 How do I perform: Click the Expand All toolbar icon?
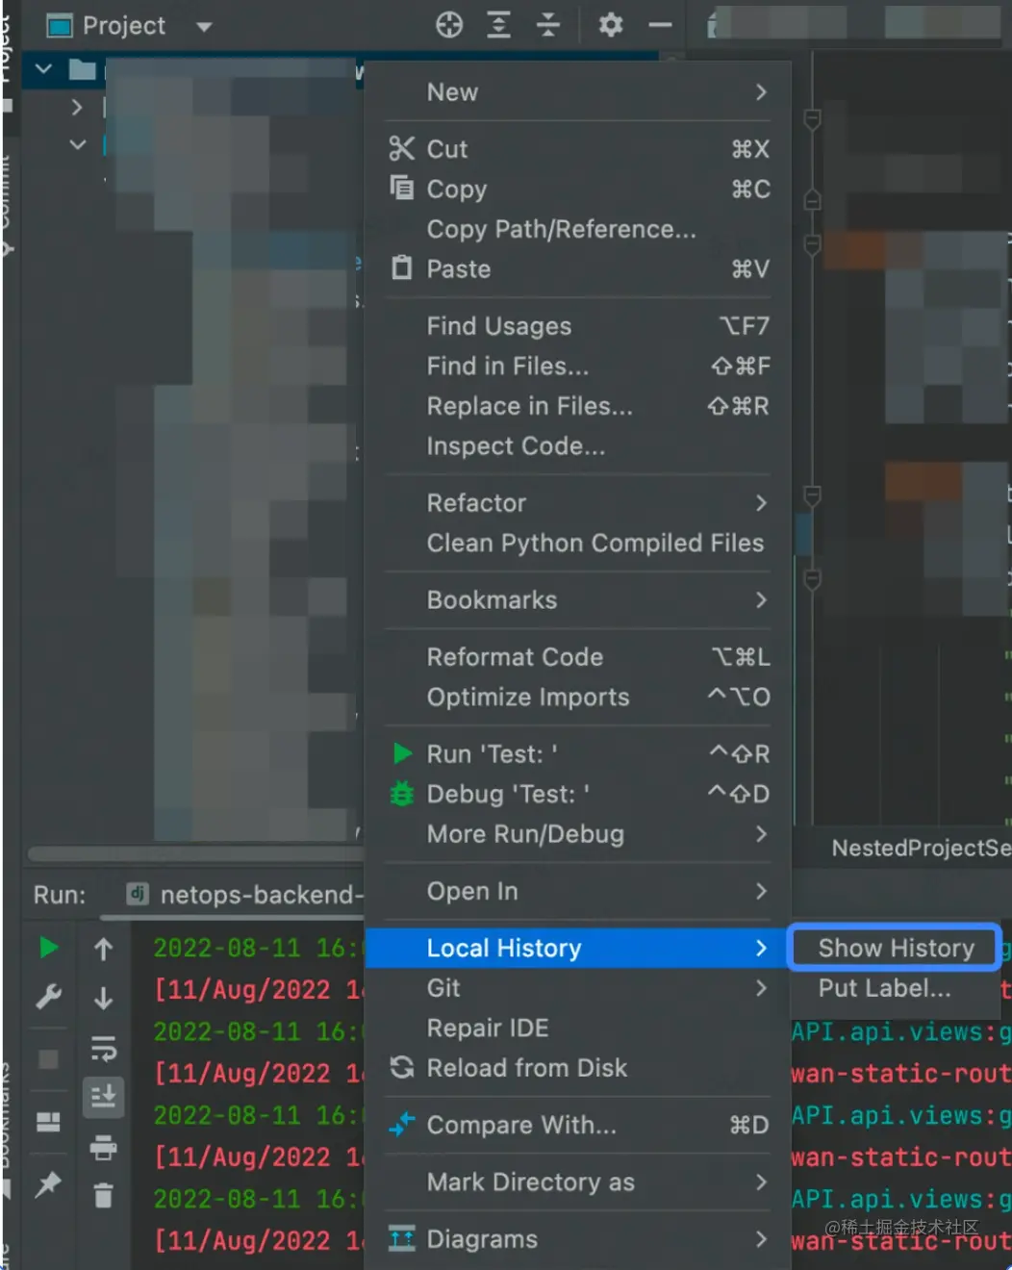pyautogui.click(x=498, y=25)
